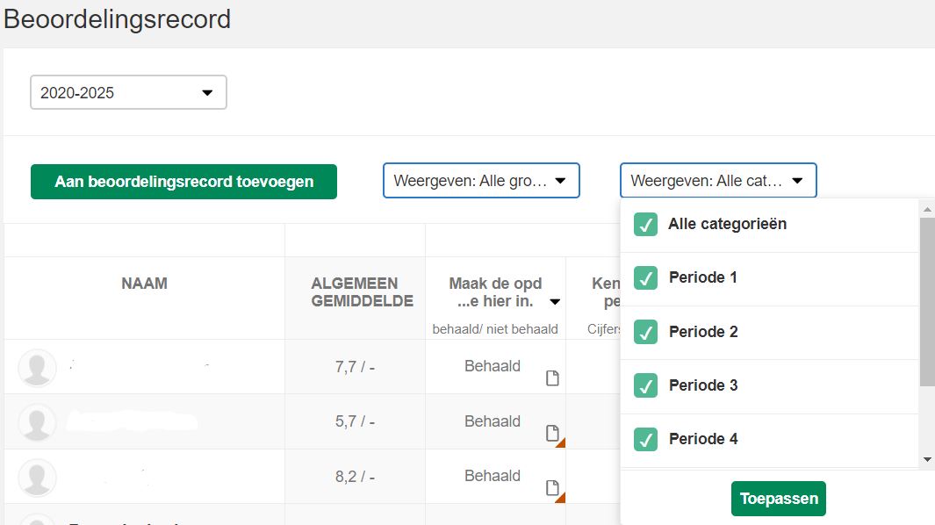The height and width of the screenshot is (525, 935).
Task: Expand the Maak de opd column menu arrow
Action: point(555,302)
